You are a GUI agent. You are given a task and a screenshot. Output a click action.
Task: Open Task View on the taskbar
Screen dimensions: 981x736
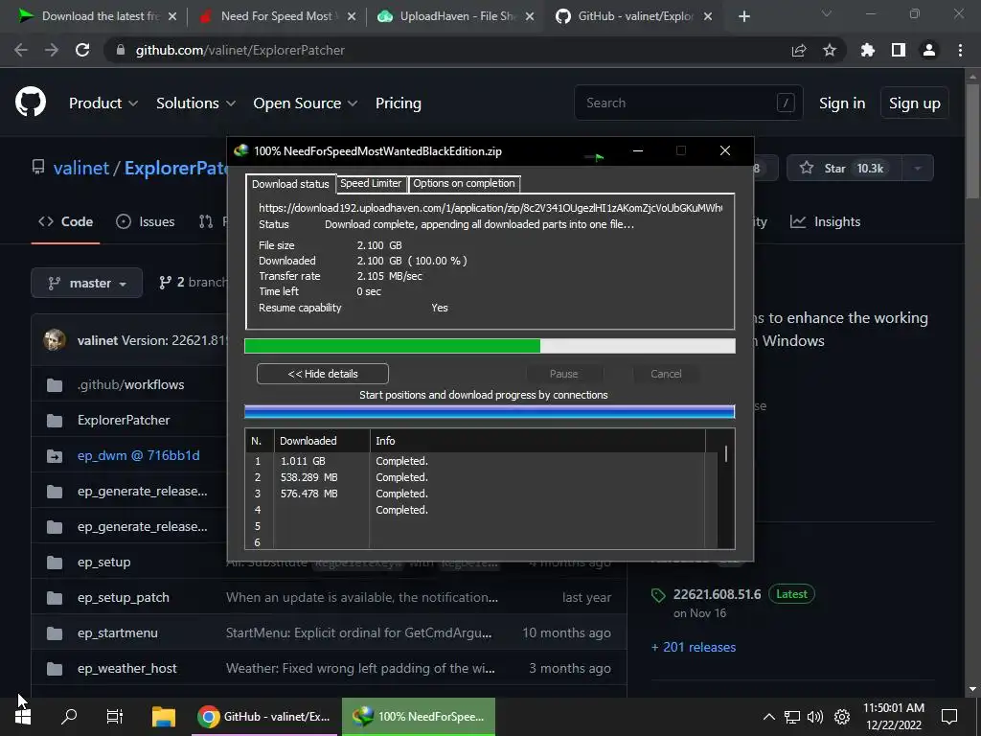click(115, 717)
